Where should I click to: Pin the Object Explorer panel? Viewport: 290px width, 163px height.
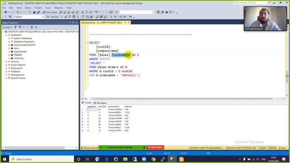click(73, 23)
